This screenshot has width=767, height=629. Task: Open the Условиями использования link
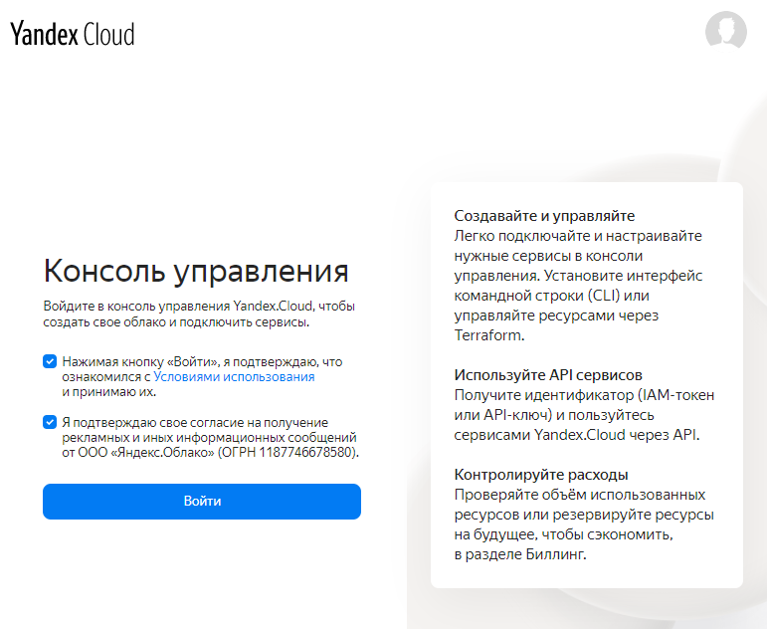(234, 376)
